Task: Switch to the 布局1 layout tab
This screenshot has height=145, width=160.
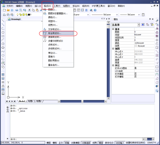Action: pyautogui.click(x=30, y=101)
